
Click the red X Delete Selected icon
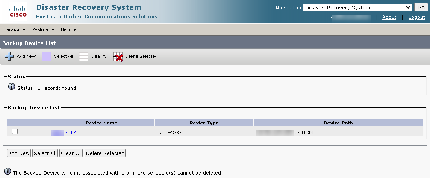pos(118,57)
